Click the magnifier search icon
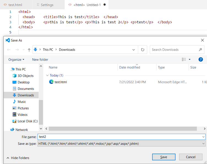This screenshot has width=207, height=164. click(200, 50)
